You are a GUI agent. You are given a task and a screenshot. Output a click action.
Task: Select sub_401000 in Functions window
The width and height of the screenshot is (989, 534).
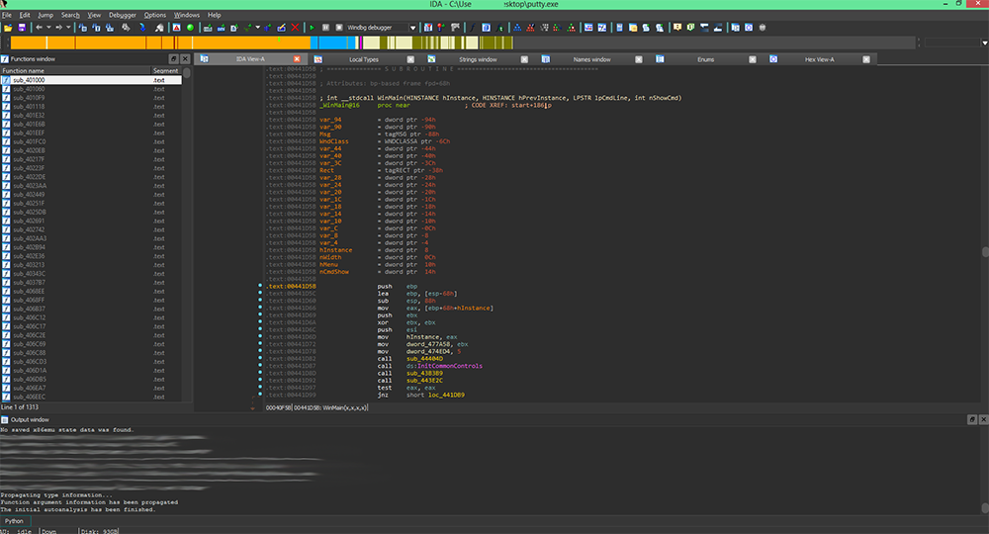point(30,80)
